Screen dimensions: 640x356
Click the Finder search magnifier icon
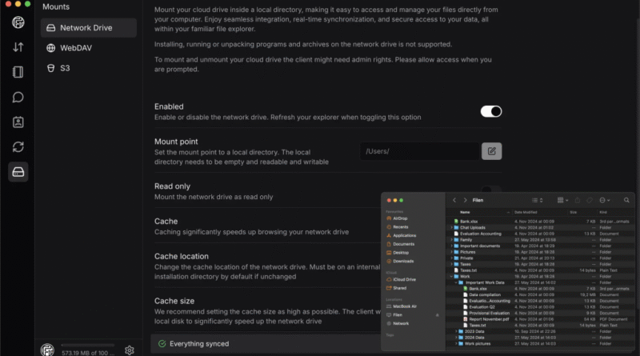626,200
